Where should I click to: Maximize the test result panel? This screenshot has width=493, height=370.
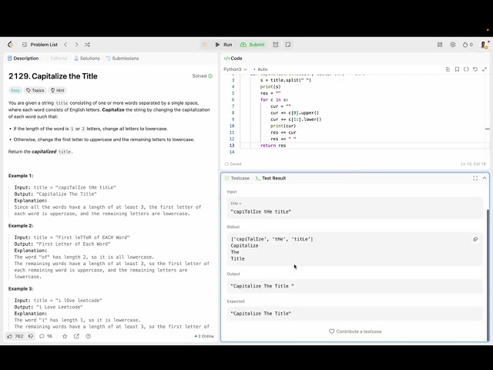click(475, 178)
